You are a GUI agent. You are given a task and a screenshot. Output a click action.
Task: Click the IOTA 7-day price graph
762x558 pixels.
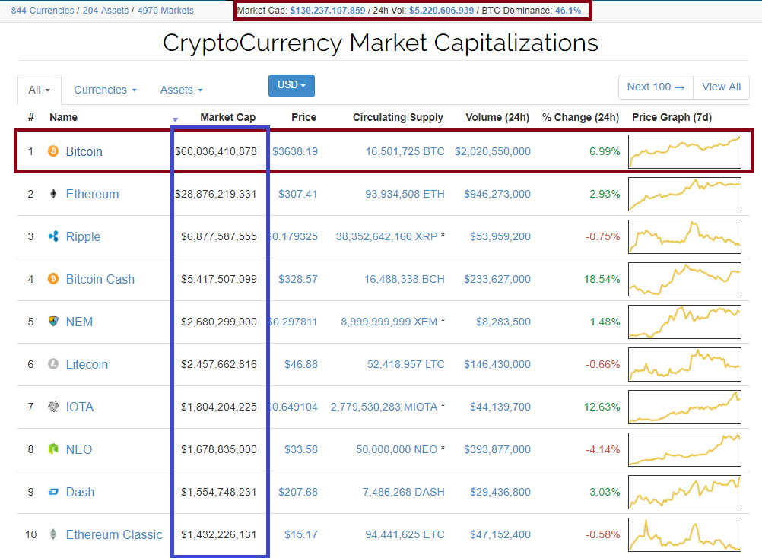684,407
